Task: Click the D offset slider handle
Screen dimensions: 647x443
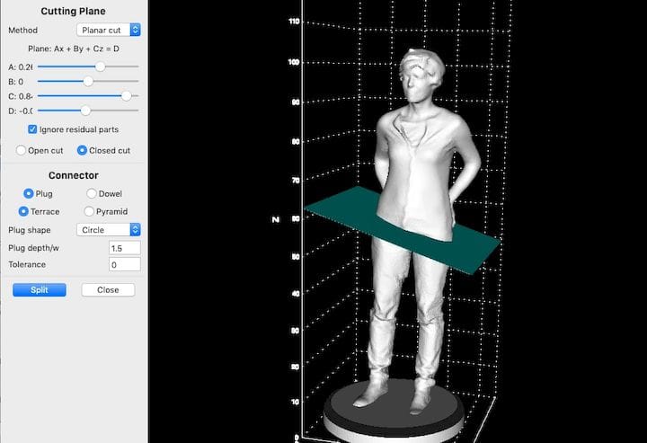Action: [x=84, y=111]
